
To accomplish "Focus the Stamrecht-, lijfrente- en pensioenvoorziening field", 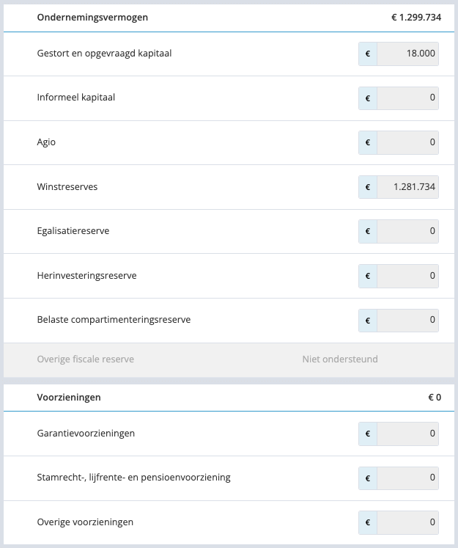I will pos(407,478).
